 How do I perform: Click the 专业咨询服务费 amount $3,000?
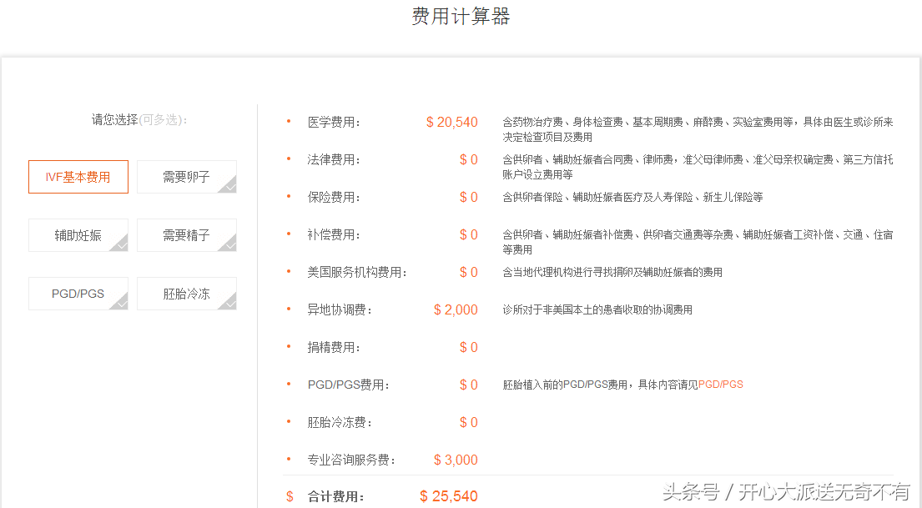456,460
